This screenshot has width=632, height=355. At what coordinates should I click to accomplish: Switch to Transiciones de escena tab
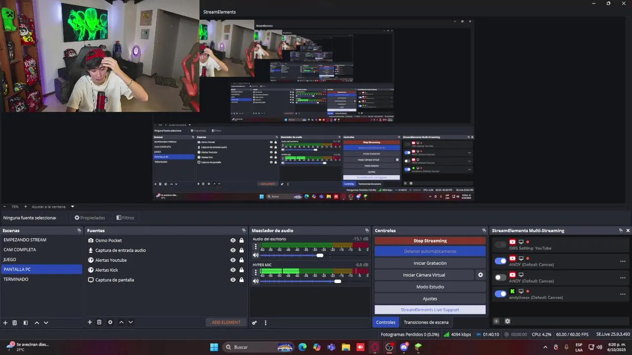point(426,322)
